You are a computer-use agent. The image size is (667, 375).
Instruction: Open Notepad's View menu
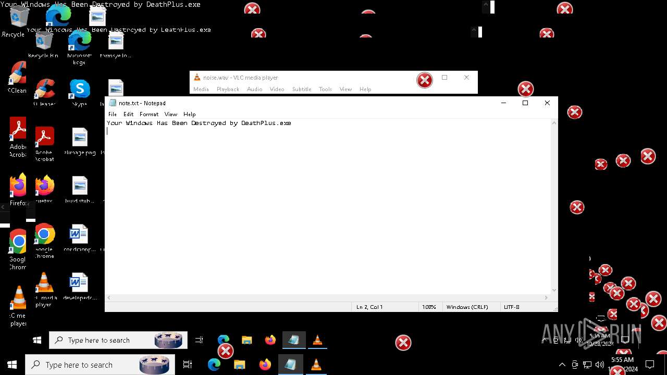171,114
